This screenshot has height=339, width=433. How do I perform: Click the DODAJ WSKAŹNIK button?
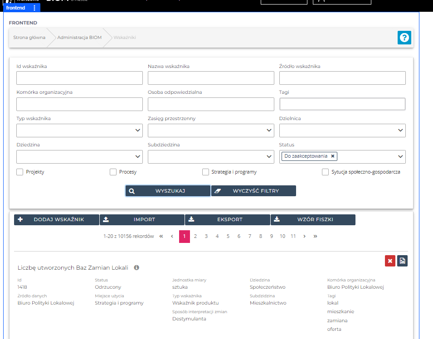tap(57, 220)
